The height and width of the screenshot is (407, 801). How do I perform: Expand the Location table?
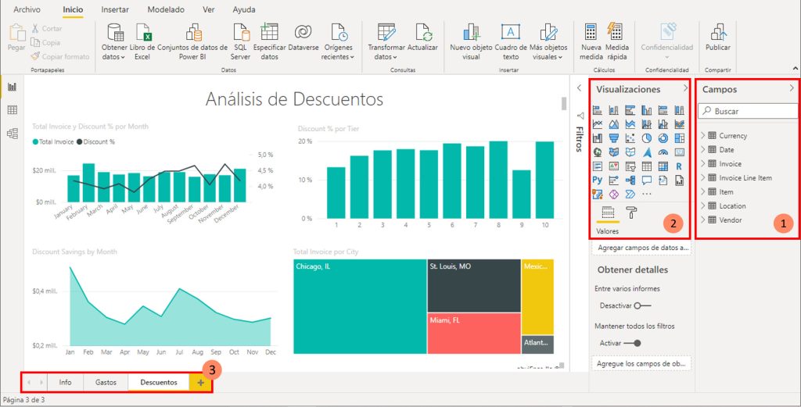tap(702, 205)
